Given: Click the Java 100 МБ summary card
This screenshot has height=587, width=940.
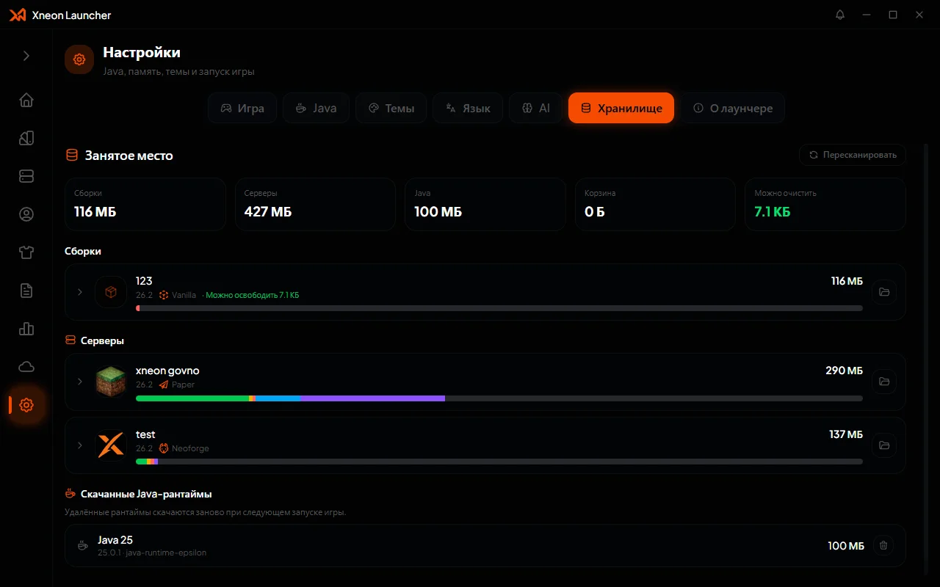Looking at the screenshot, I should pyautogui.click(x=485, y=205).
